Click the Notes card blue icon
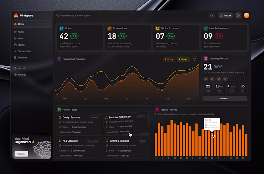The image size is (264, 174). [x=61, y=28]
